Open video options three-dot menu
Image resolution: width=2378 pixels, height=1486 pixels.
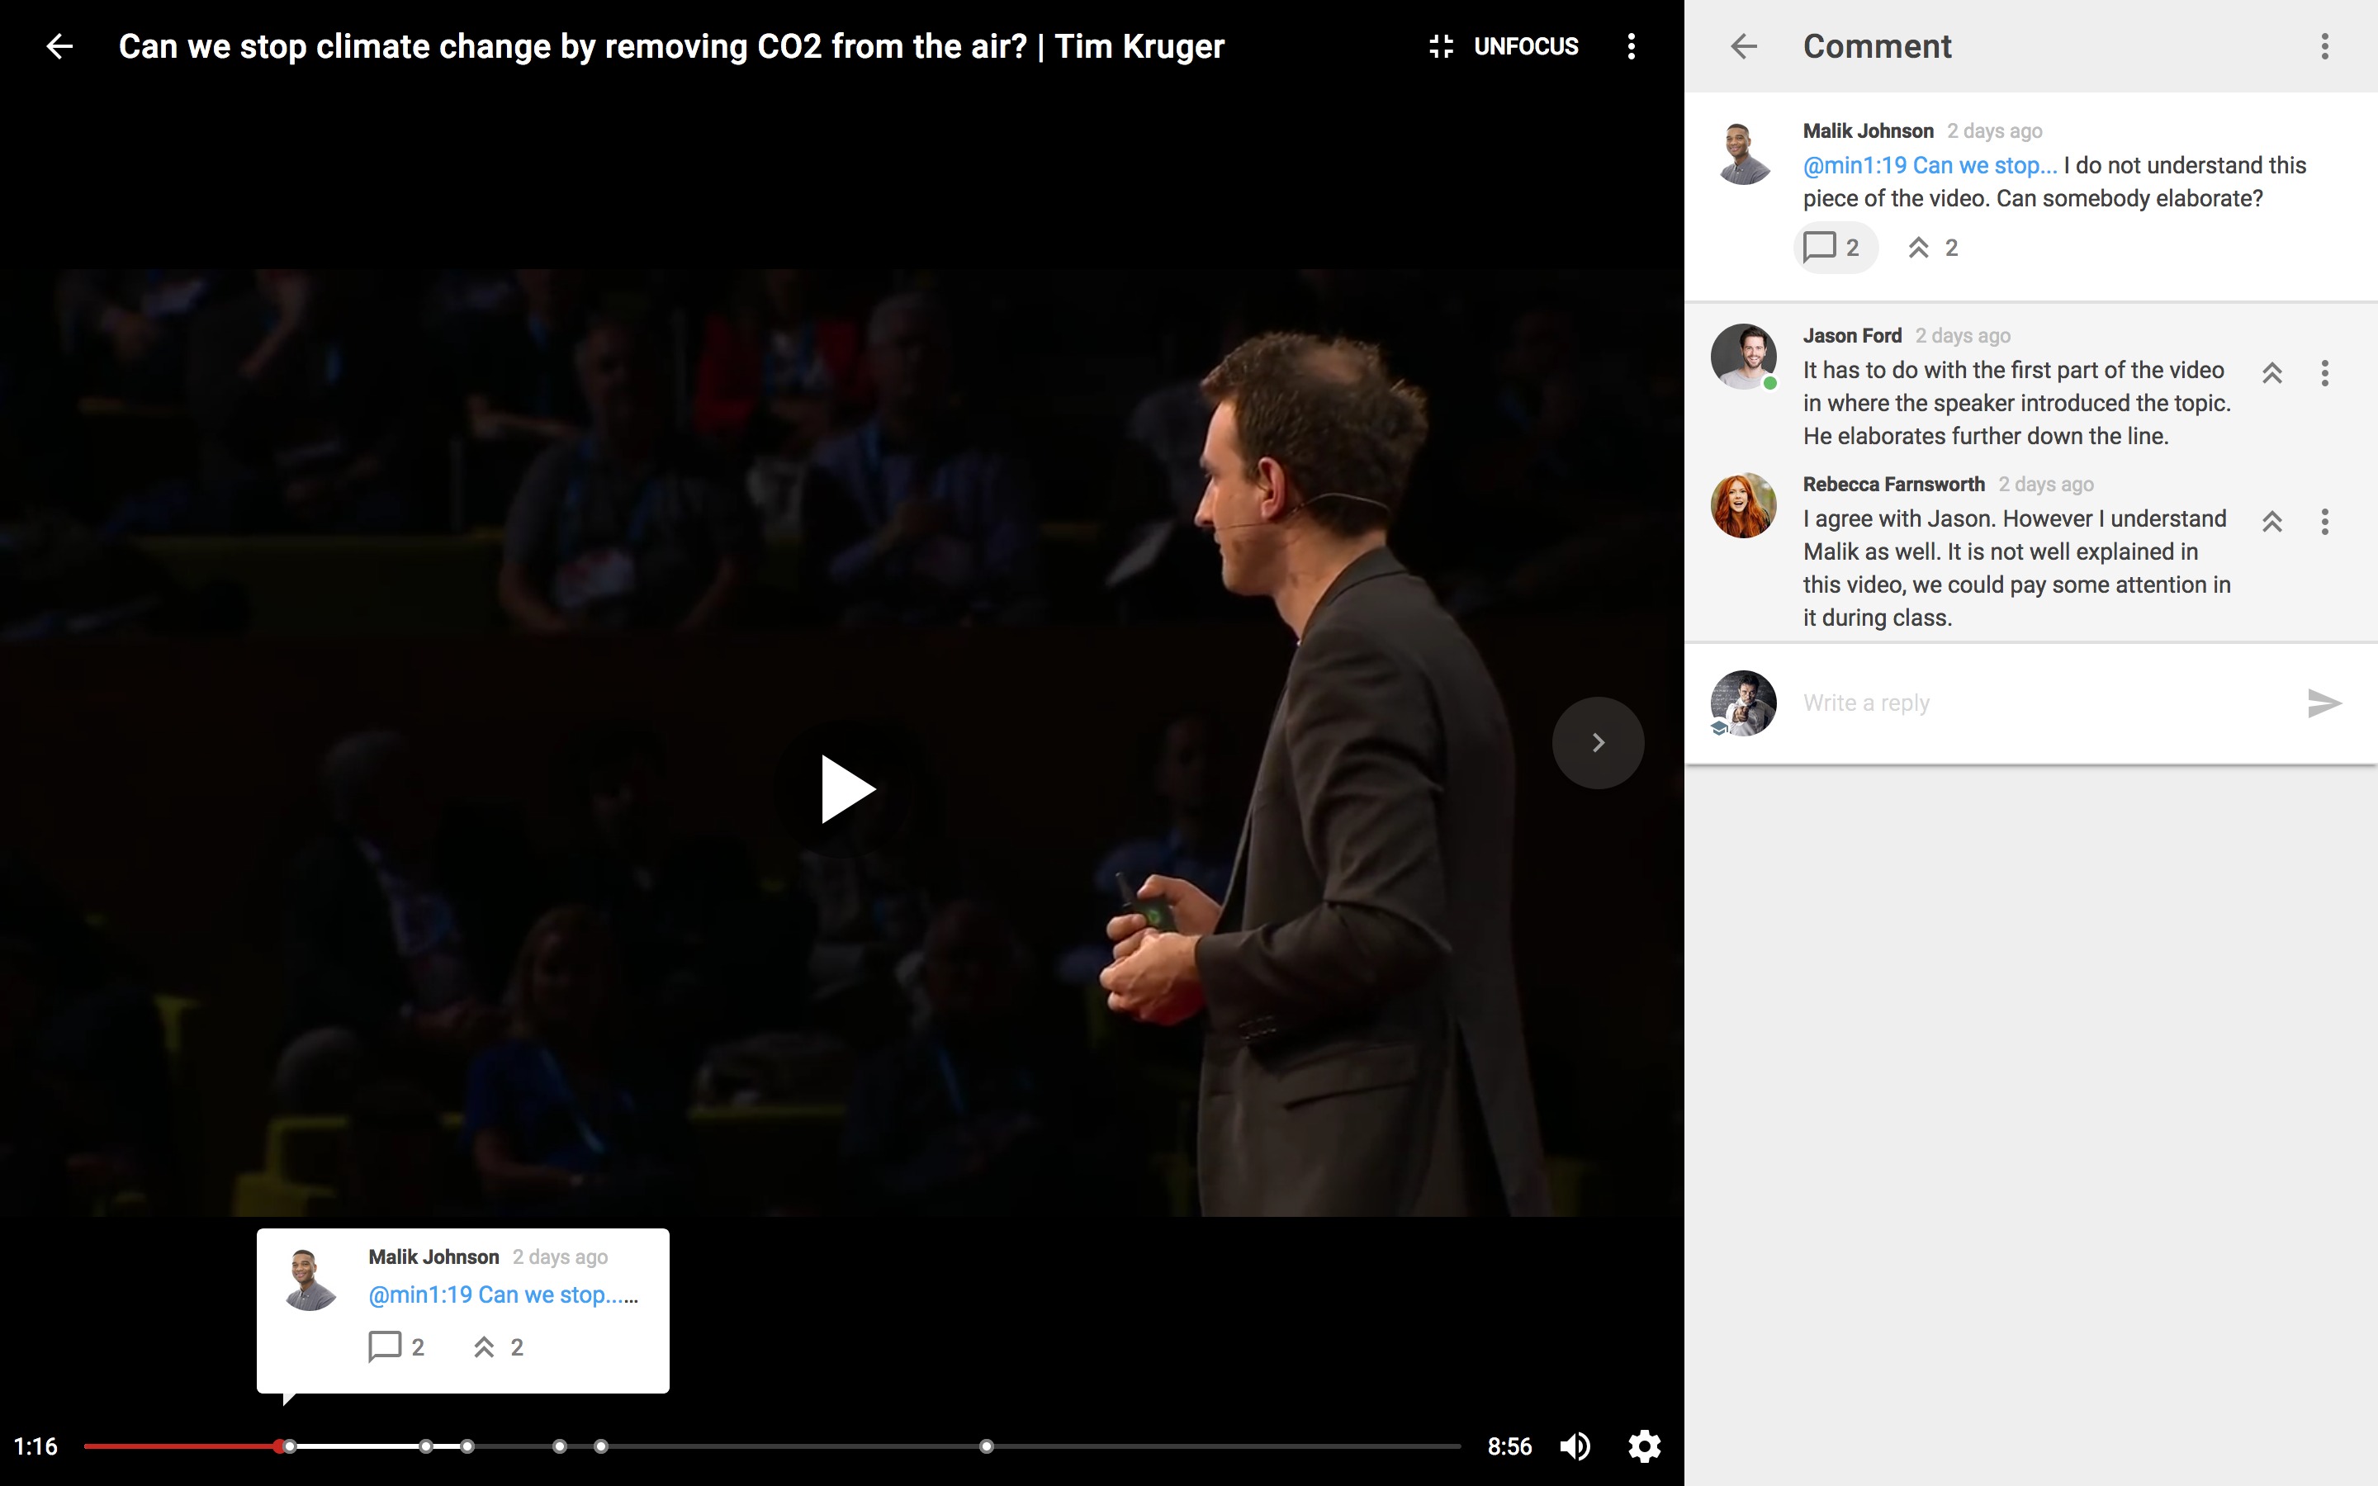click(1632, 46)
